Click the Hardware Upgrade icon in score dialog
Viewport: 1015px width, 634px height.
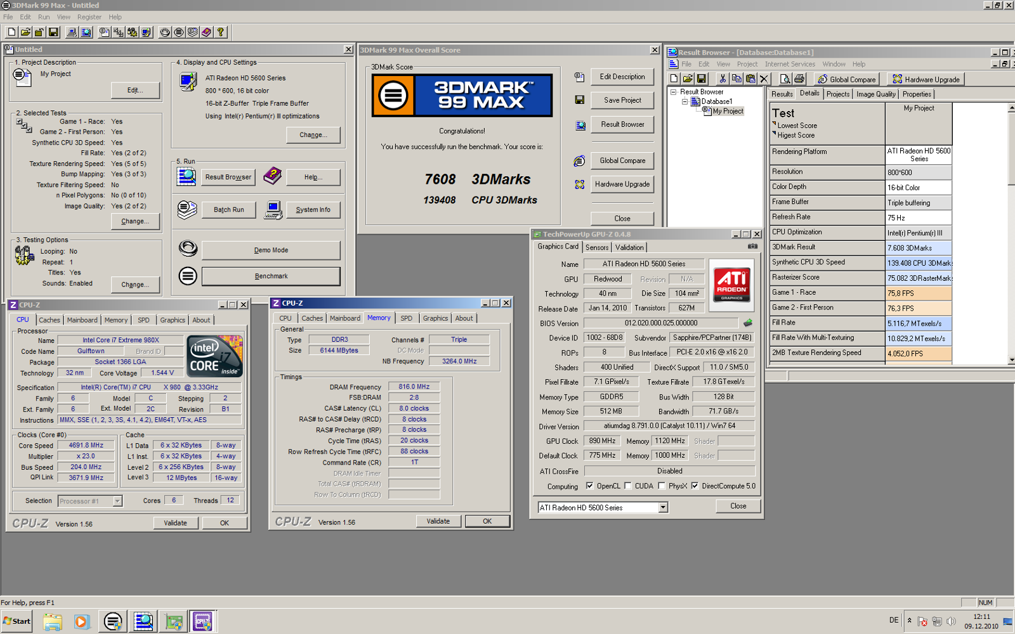point(579,184)
